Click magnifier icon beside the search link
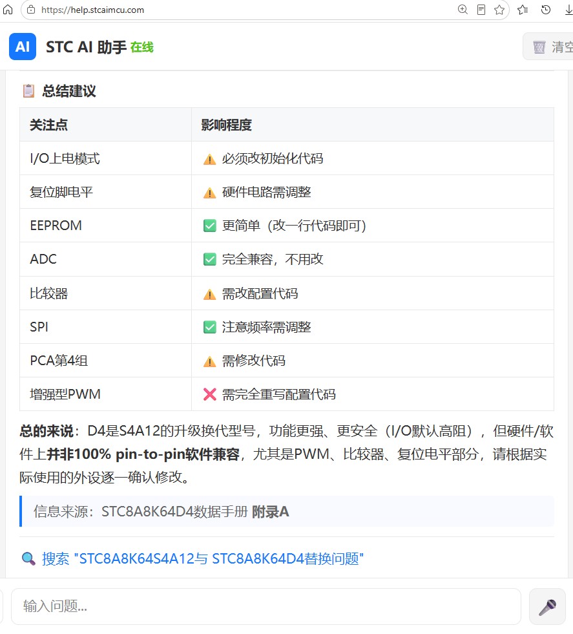This screenshot has width=573, height=634. 28,559
